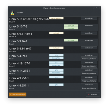Click the Experimentell tag of Linux 5.11

[x=56, y=18]
